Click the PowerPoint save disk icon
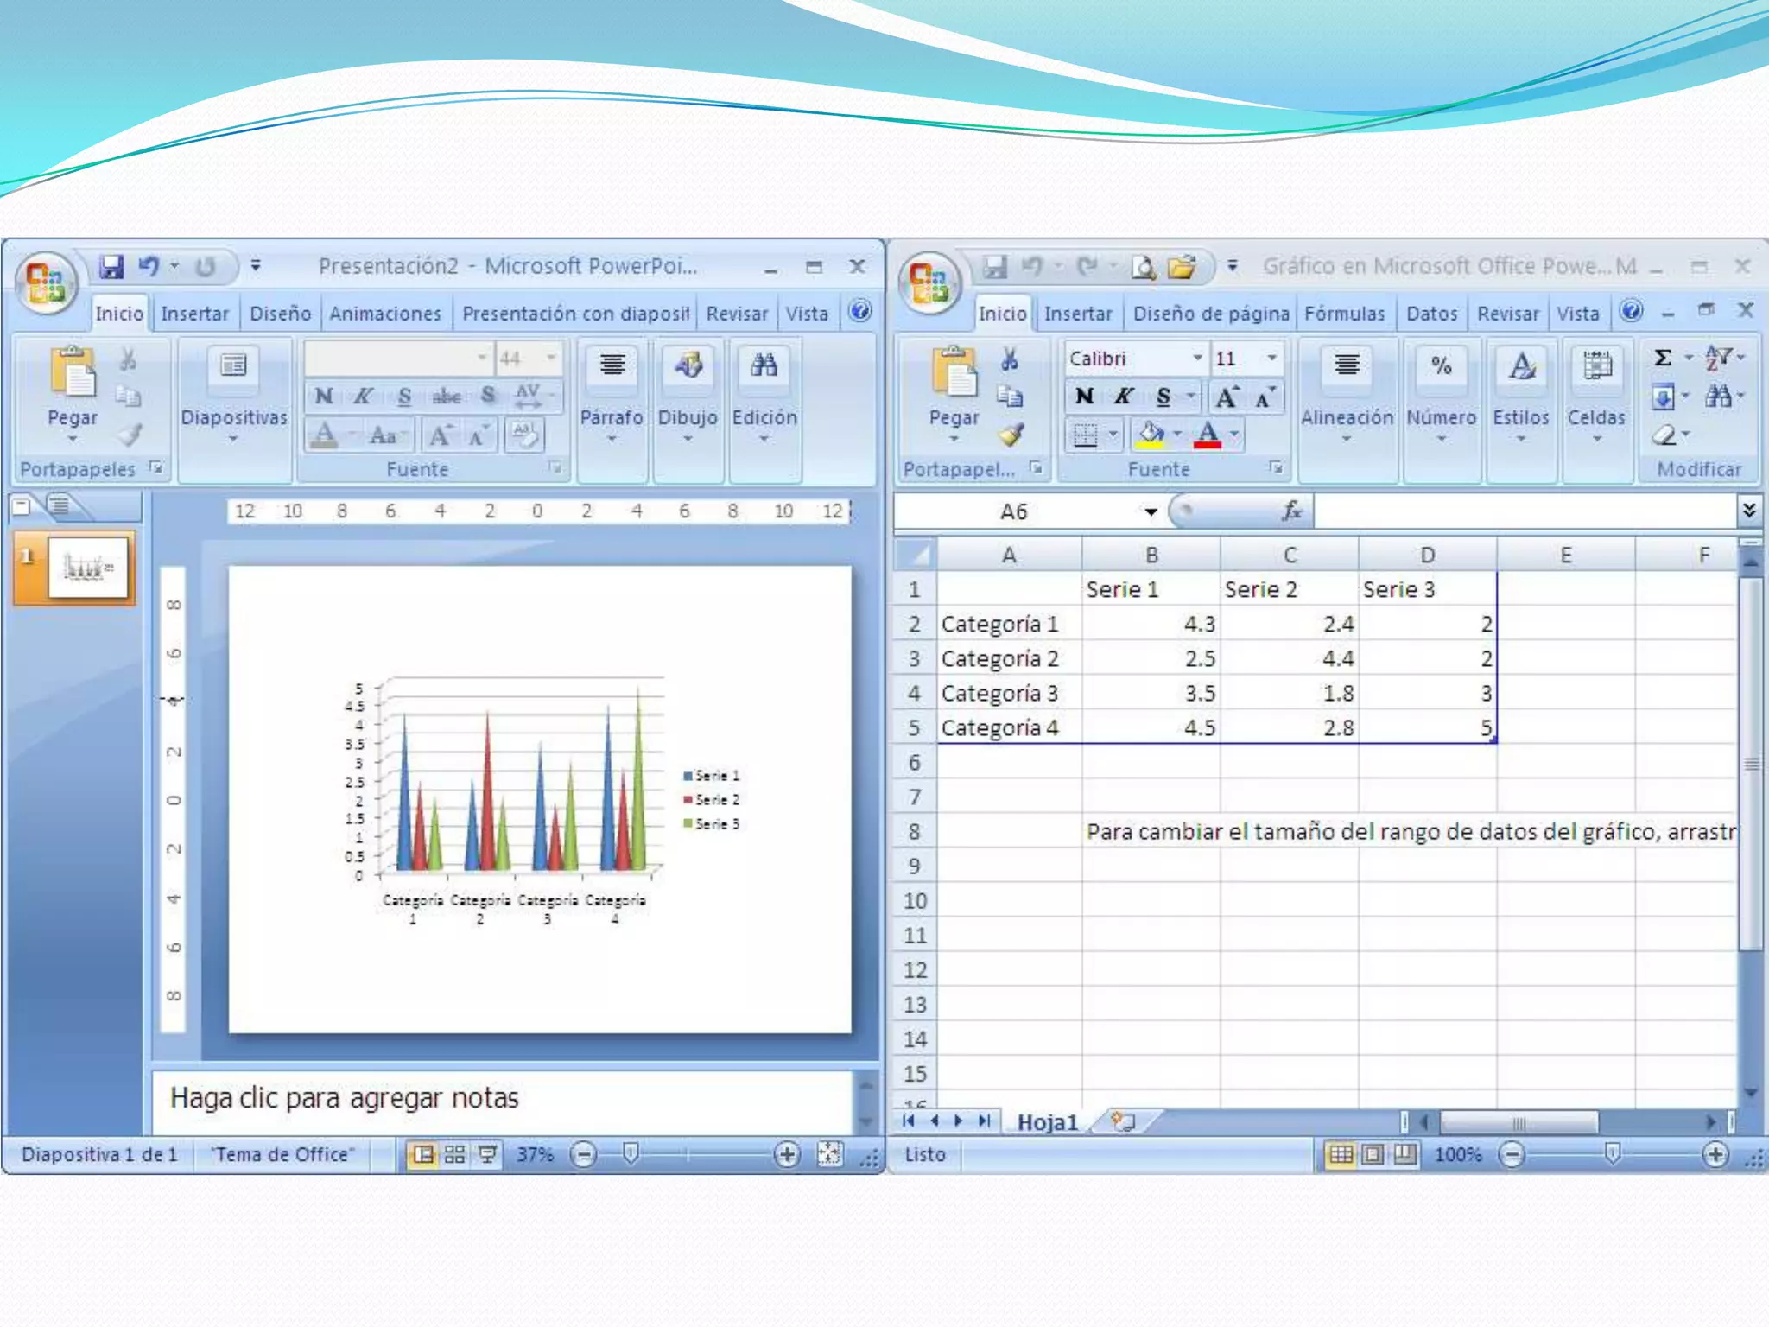1769x1327 pixels. pos(111,266)
